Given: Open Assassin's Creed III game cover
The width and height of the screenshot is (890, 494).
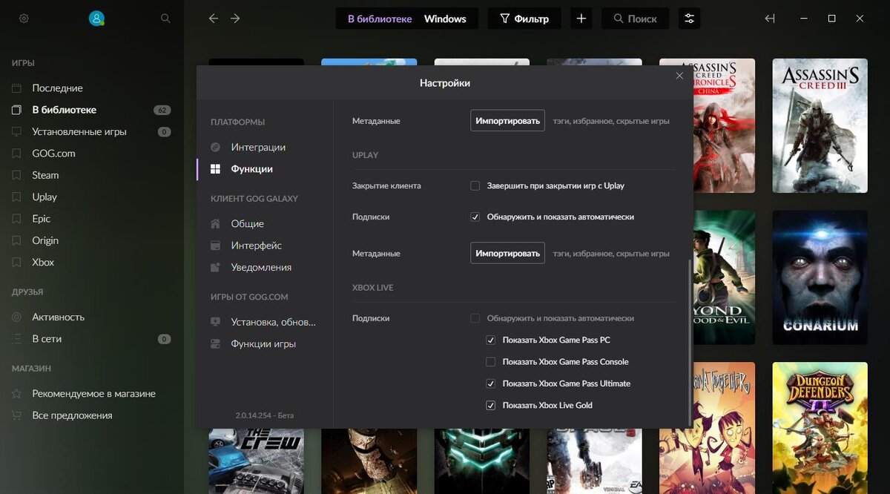Looking at the screenshot, I should pos(820,126).
